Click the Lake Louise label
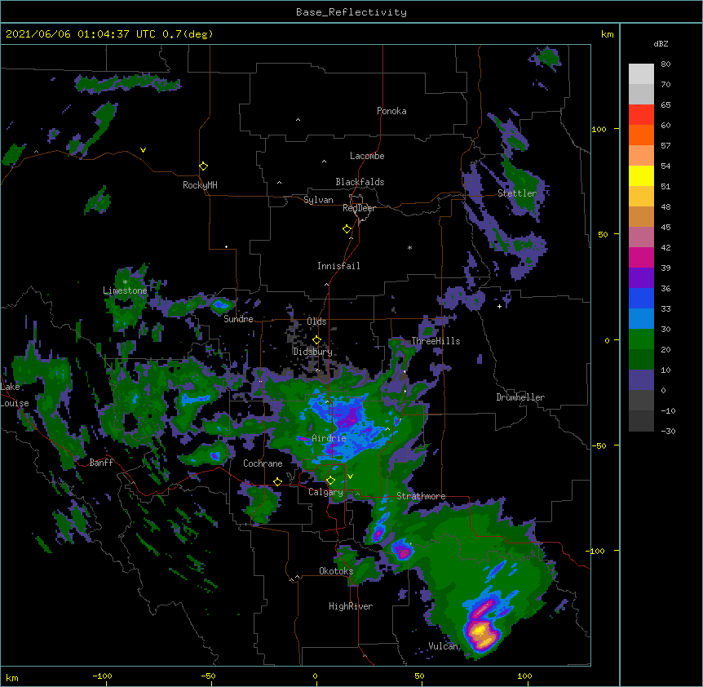The image size is (703, 687). tap(15, 395)
